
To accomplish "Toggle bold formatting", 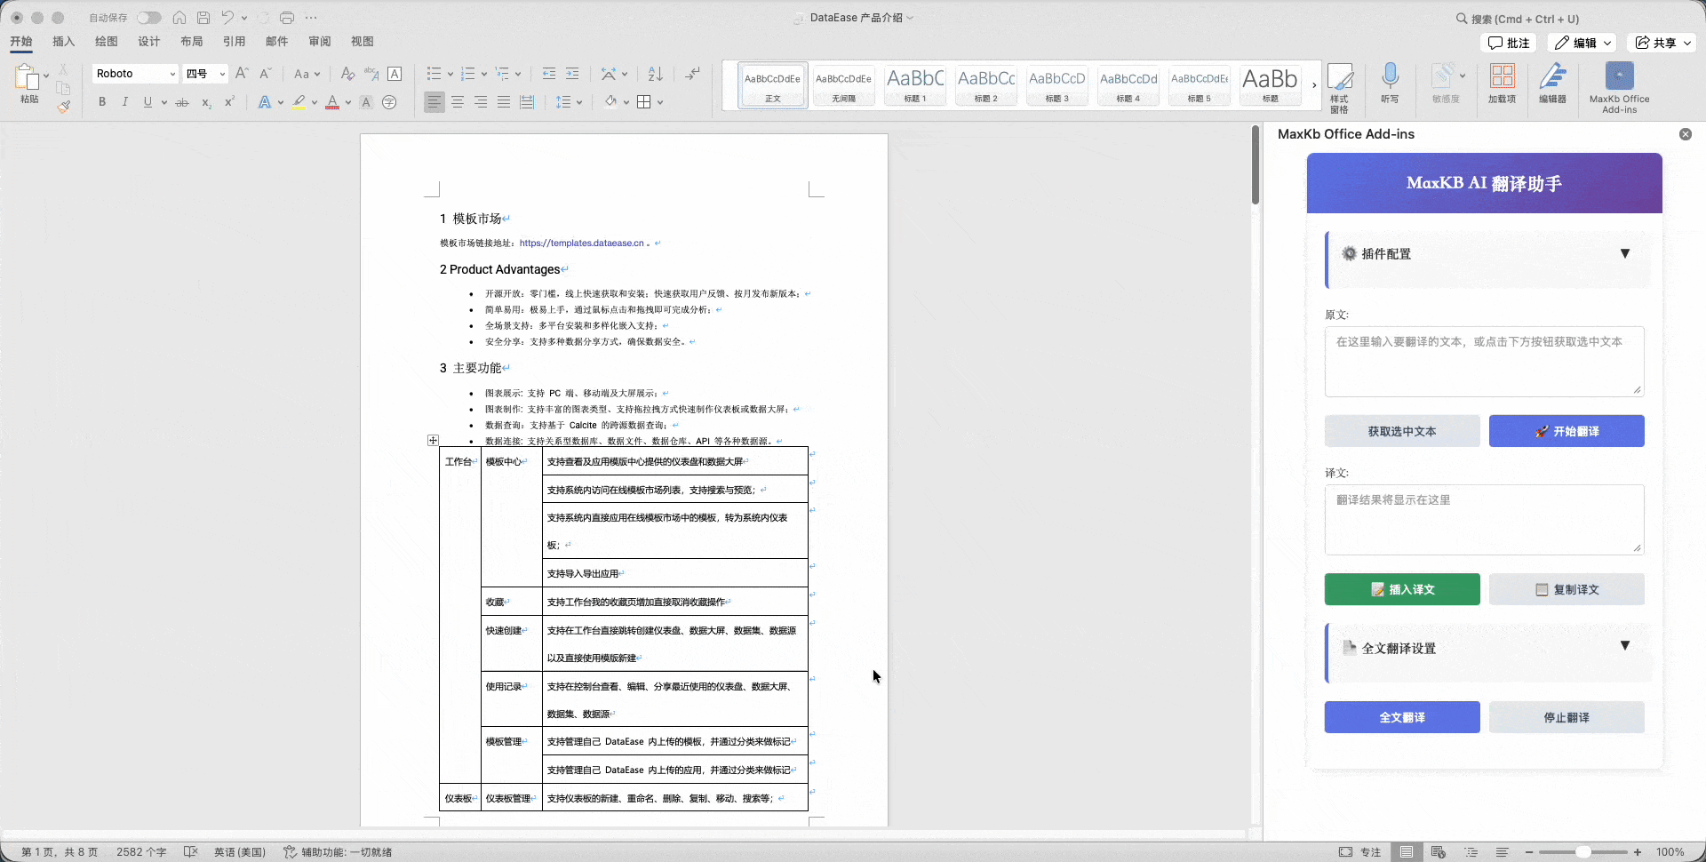I will (x=102, y=102).
